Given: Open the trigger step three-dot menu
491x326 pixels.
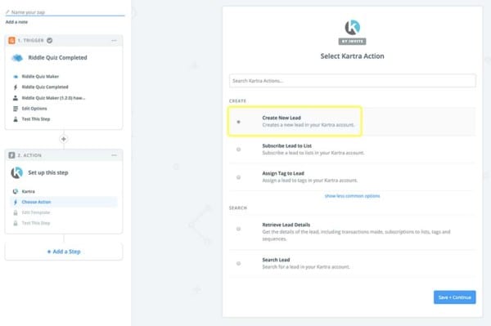Looking at the screenshot, I should click(x=114, y=40).
